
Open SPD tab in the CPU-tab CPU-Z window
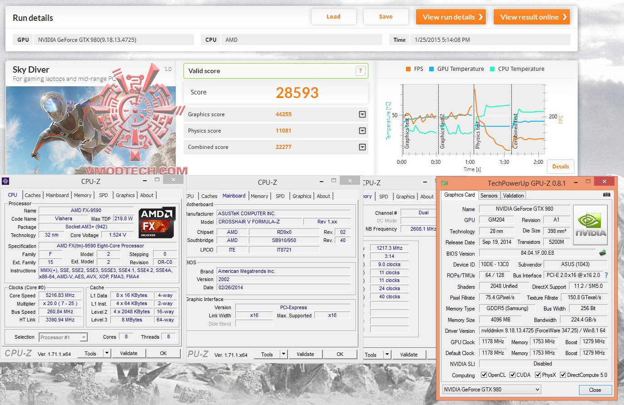(104, 195)
